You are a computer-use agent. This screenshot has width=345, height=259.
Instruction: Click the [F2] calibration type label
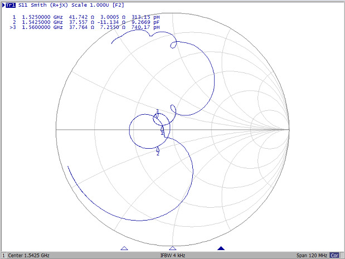pyautogui.click(x=118, y=5)
